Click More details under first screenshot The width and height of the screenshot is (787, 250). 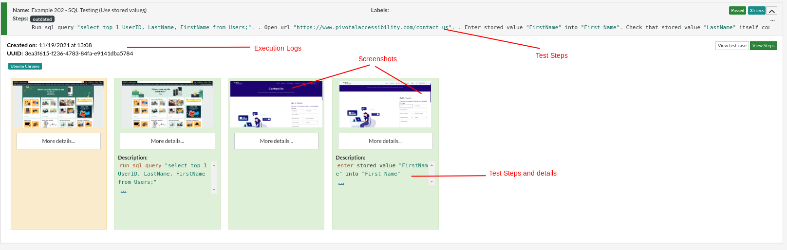(x=58, y=141)
